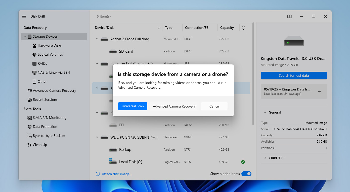Open S.M.A.R.T. Monitoring tool
The height and width of the screenshot is (192, 350).
pos(50,118)
